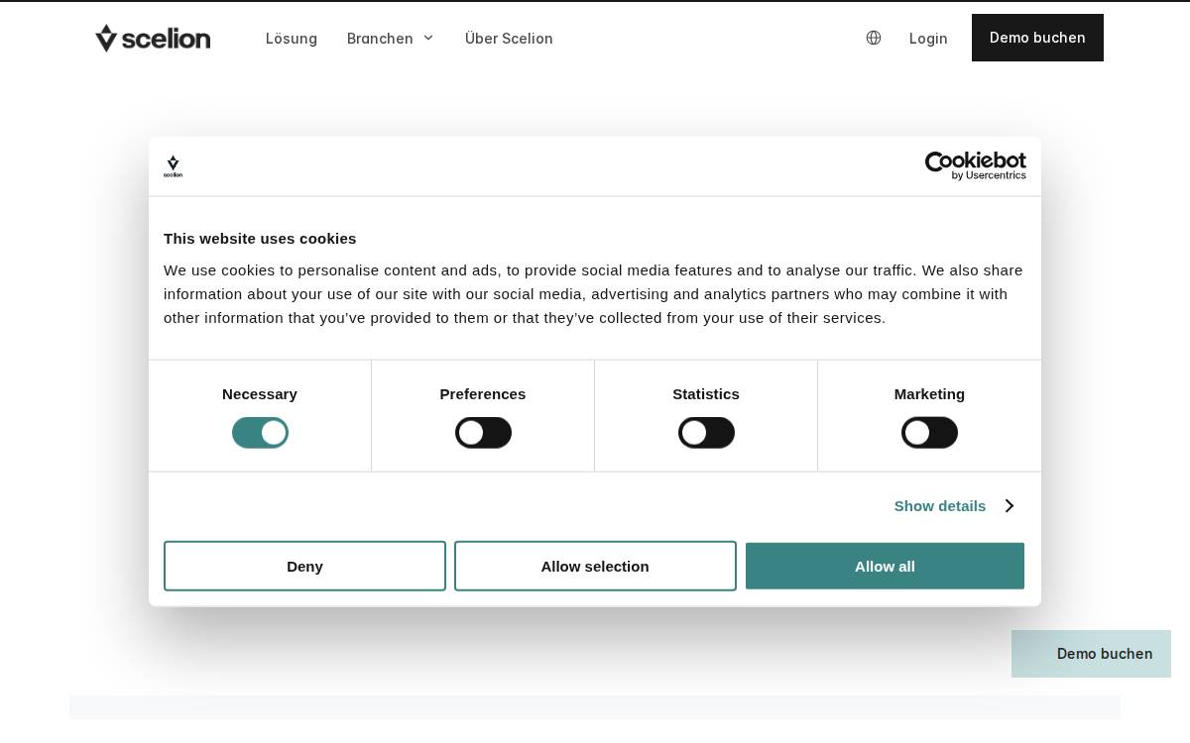Click the Scelion logo in the header
Viewport: 1190px width, 743px height.
(153, 38)
